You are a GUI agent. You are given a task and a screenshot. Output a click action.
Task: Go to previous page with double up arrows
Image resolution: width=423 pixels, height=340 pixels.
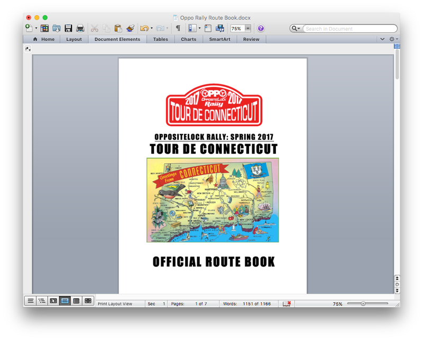point(397,278)
